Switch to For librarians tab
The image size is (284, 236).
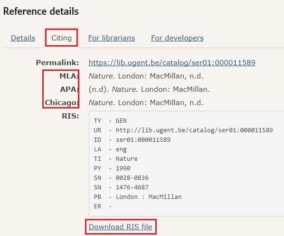[112, 38]
